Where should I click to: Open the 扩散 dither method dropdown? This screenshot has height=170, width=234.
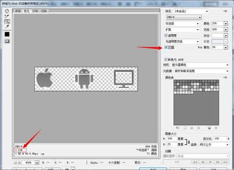(x=182, y=30)
